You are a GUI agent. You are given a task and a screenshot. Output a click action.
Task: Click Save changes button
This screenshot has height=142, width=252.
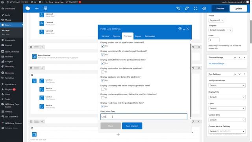point(132,126)
